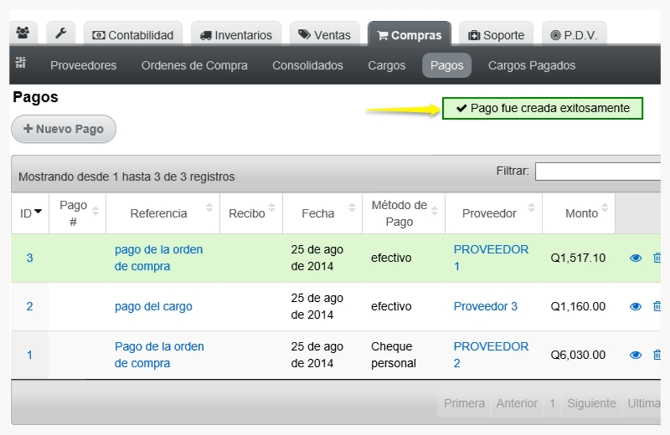Screen dimensions: 670x435
Task: Click 'Pago fue creada exitosamente' notification
Action: click(543, 109)
